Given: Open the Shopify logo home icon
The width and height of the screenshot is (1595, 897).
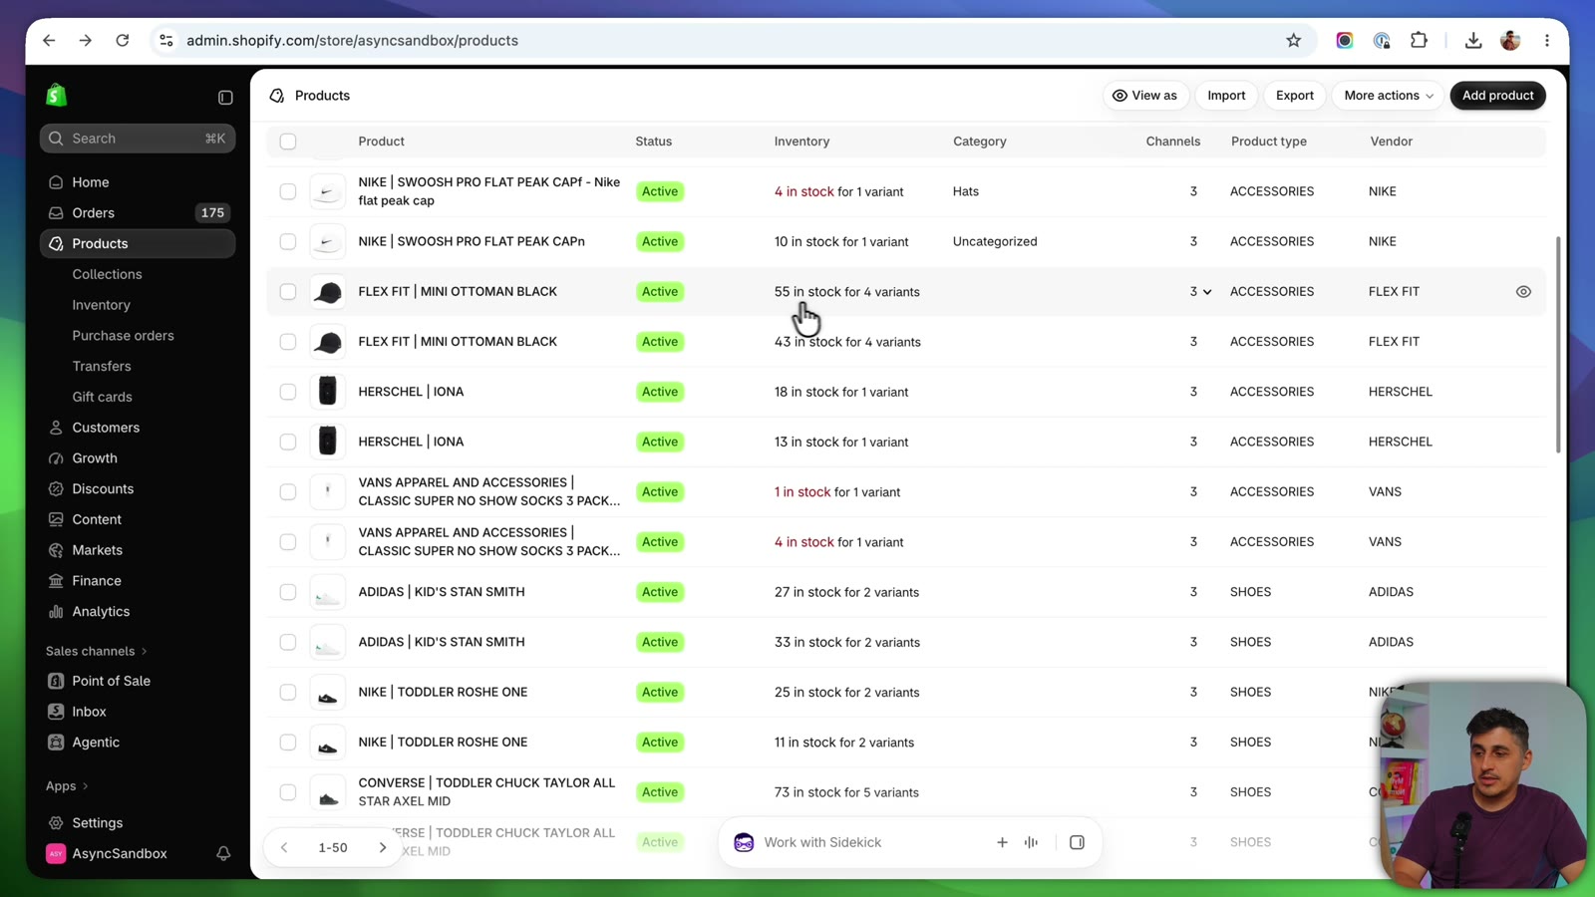Looking at the screenshot, I should pos(57,96).
